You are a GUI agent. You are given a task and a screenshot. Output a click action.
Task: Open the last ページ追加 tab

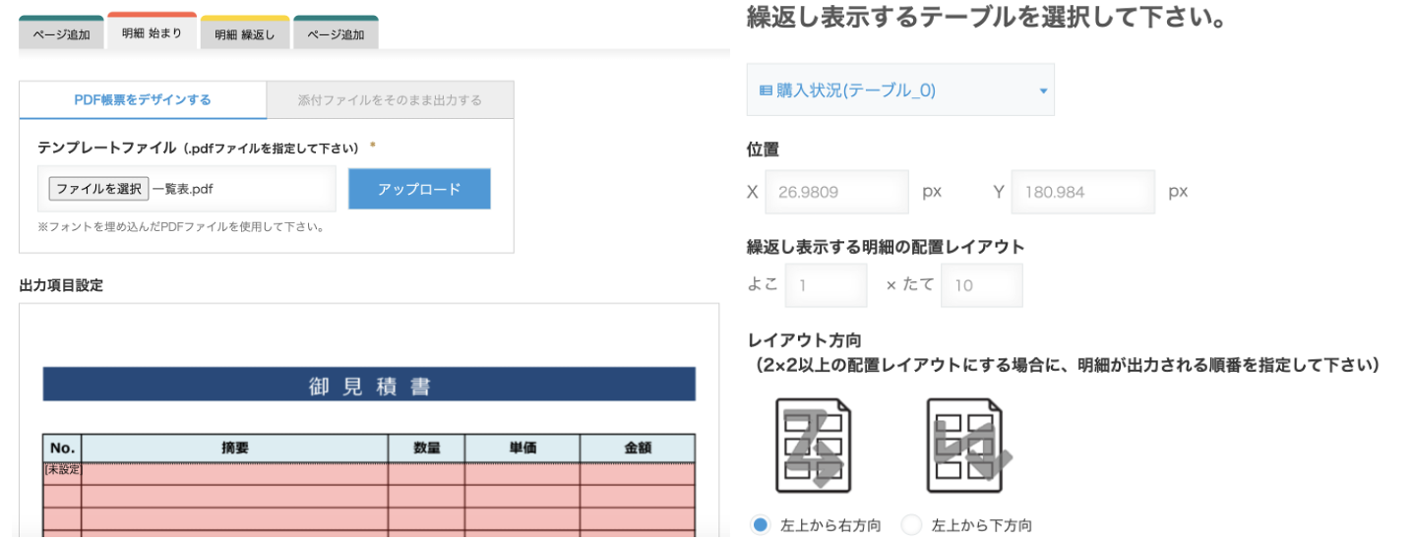[x=336, y=32]
